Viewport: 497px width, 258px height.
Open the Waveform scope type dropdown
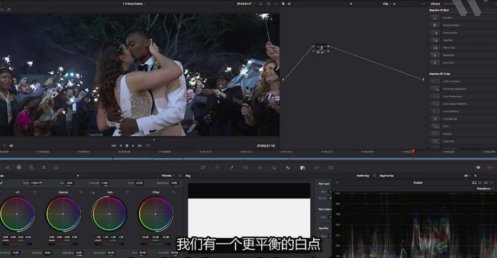coord(485,189)
